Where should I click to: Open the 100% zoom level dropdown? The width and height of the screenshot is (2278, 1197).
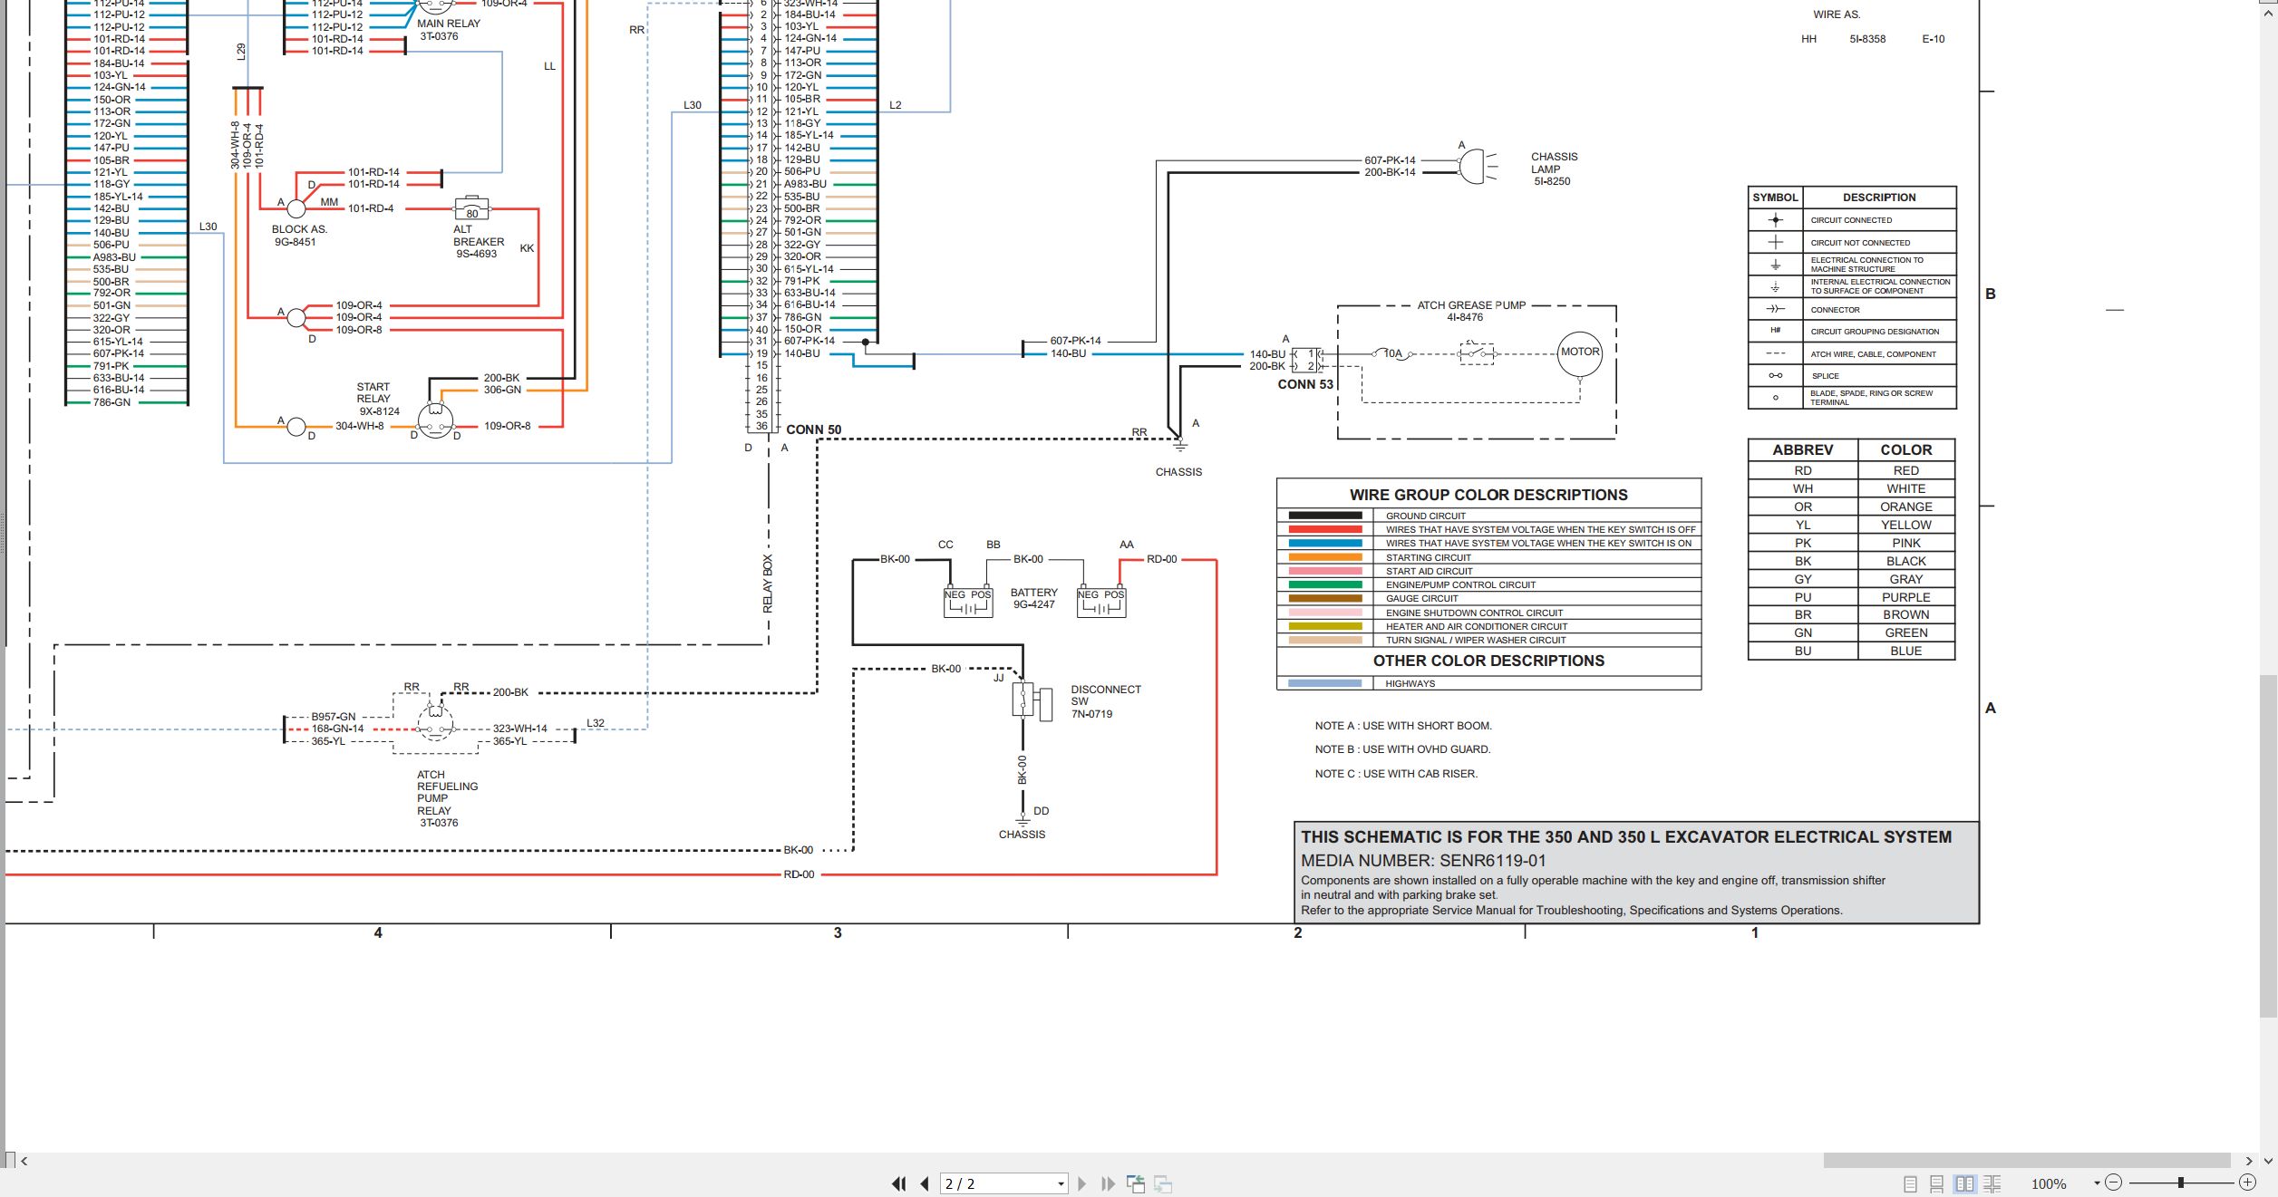[2097, 1183]
